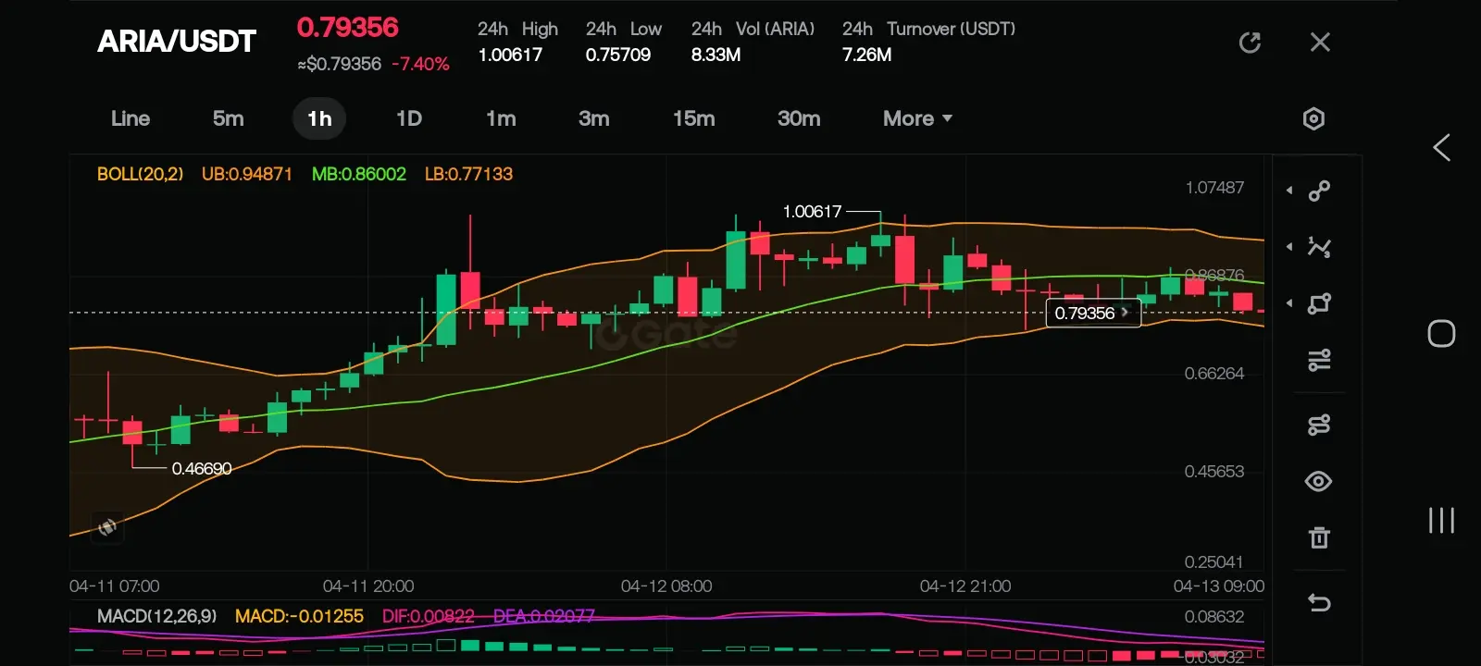The height and width of the screenshot is (666, 1481).
Task: Select the 15m timeframe
Action: tap(694, 118)
